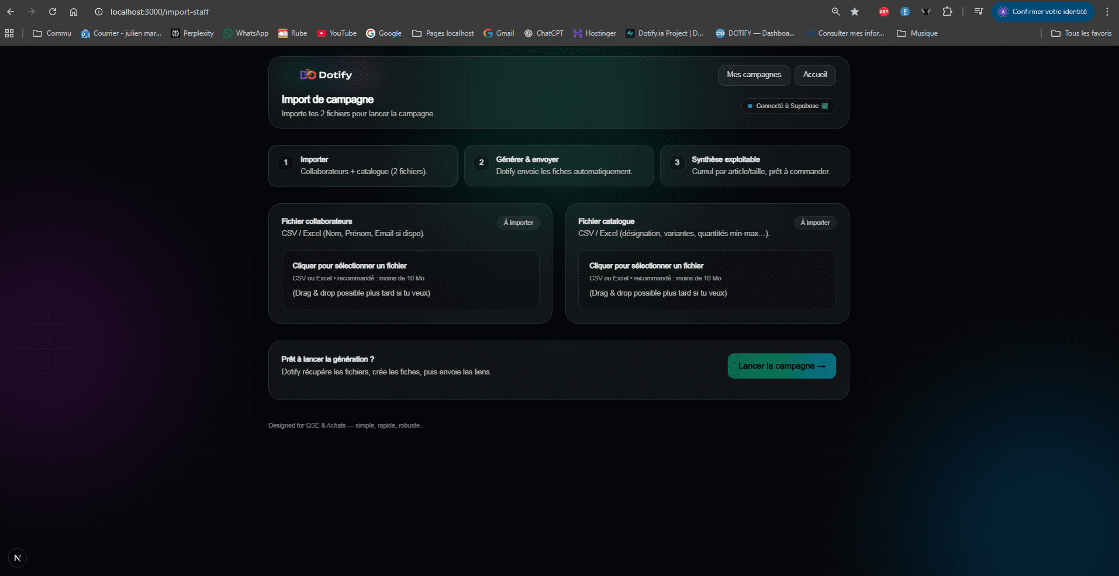
Task: Select step 3 Synthèse exploitable card
Action: coord(754,166)
